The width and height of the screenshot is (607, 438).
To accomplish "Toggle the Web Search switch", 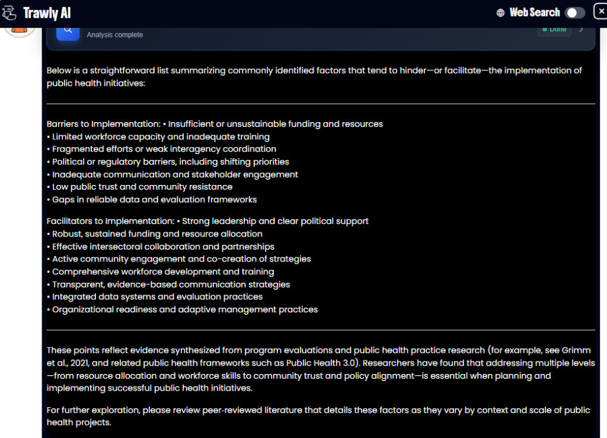I will tap(574, 12).
